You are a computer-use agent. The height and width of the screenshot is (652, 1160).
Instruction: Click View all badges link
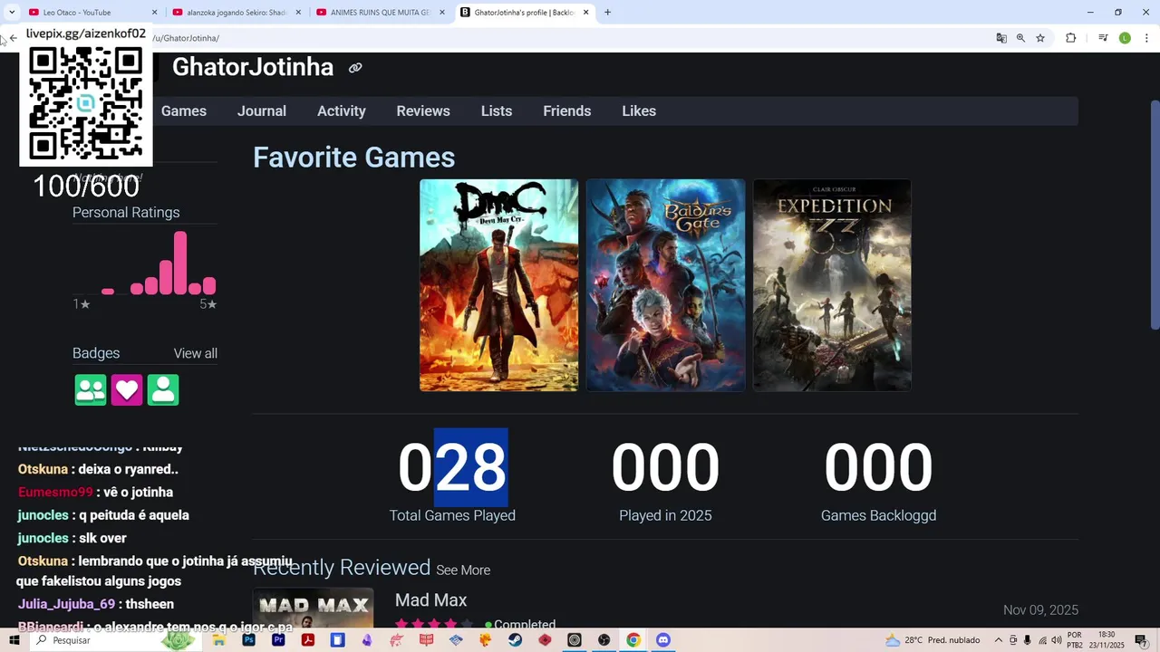(x=196, y=354)
